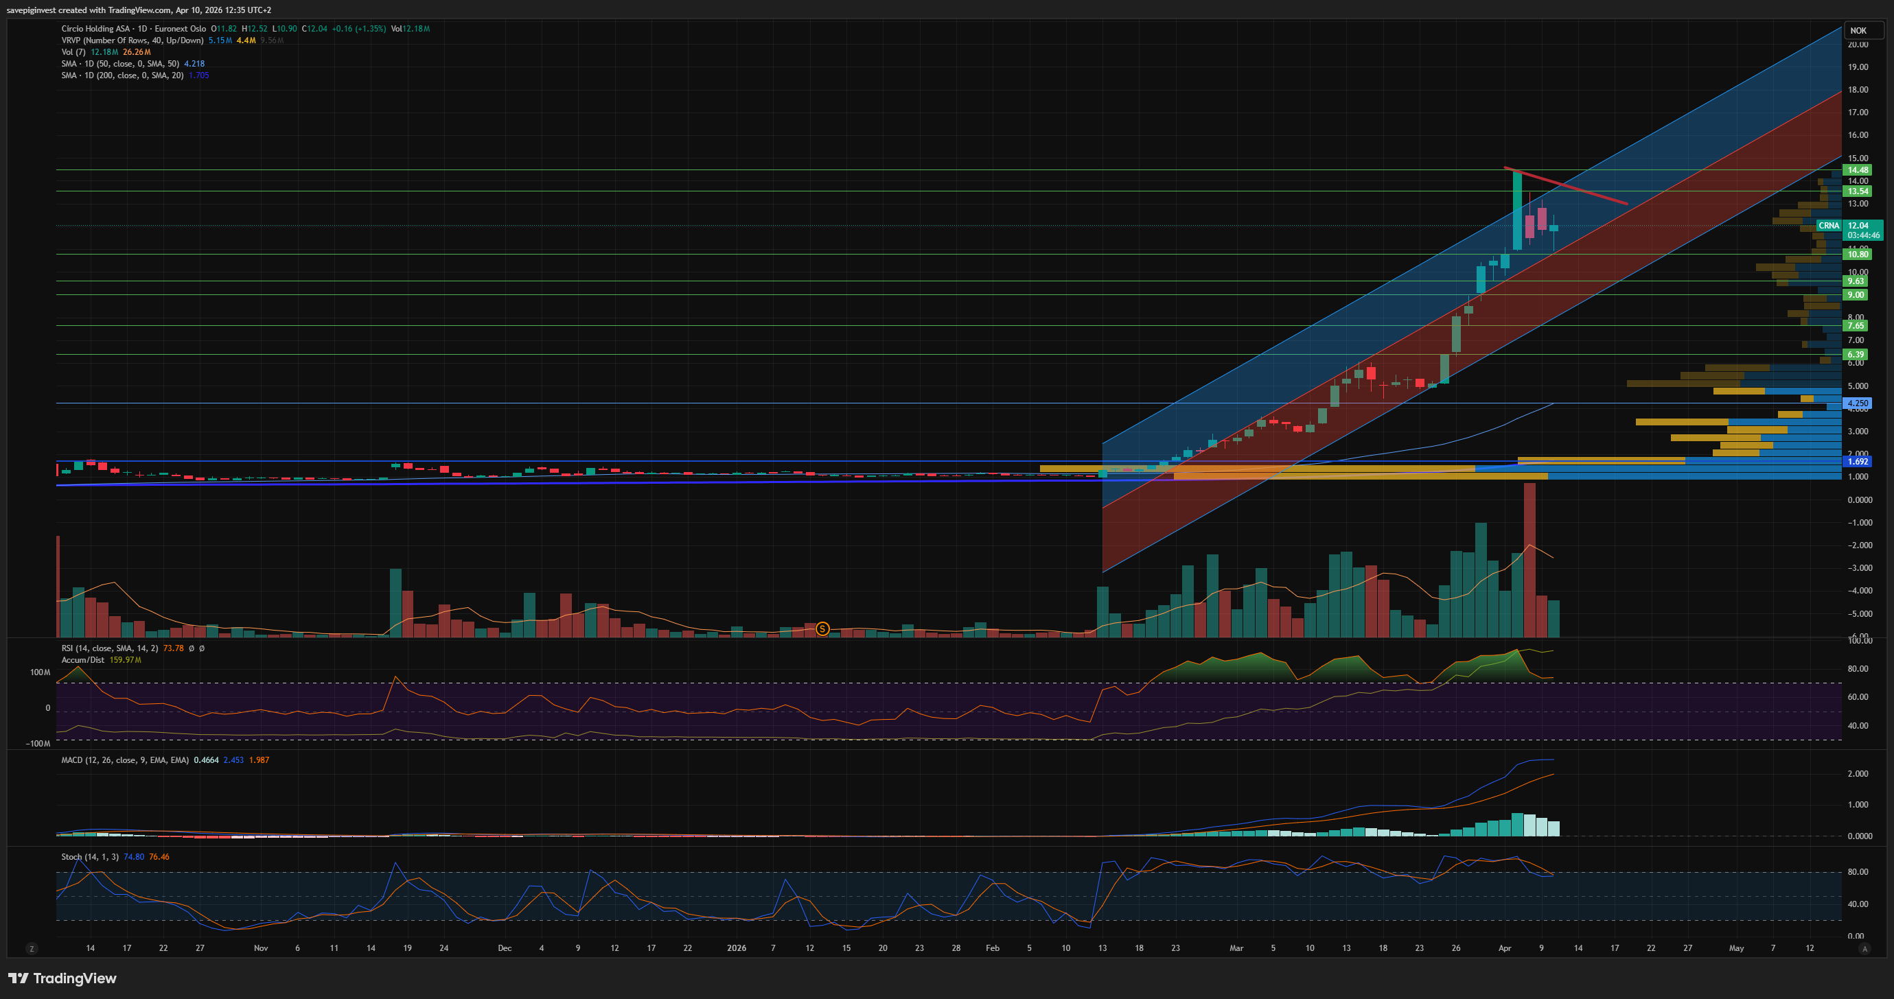The image size is (1894, 999).
Task: Click the 10.80 green price level label
Action: pyautogui.click(x=1858, y=255)
